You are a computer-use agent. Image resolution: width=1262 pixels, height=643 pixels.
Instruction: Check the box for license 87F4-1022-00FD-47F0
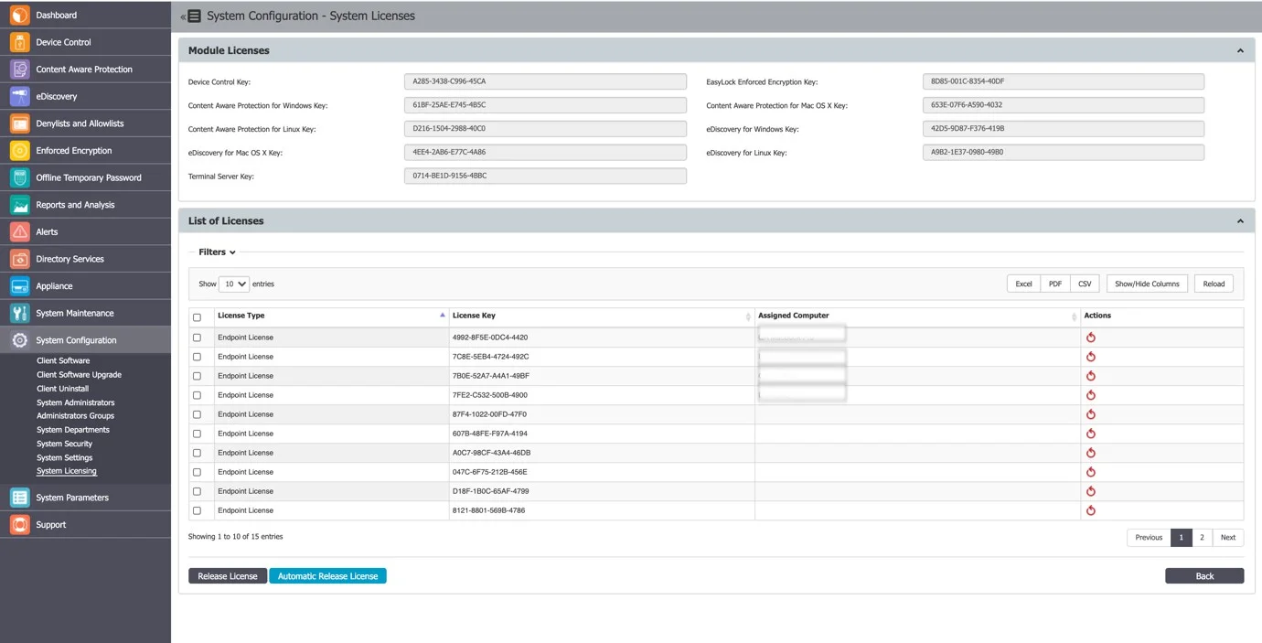tap(197, 414)
